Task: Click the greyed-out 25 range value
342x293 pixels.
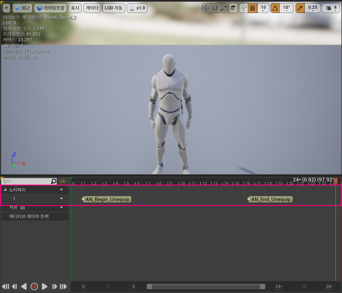Action: click(304, 287)
